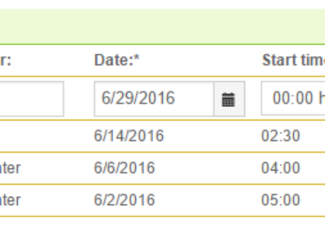Select the 02:30 start time cell
The height and width of the screenshot is (235, 325).
click(281, 136)
